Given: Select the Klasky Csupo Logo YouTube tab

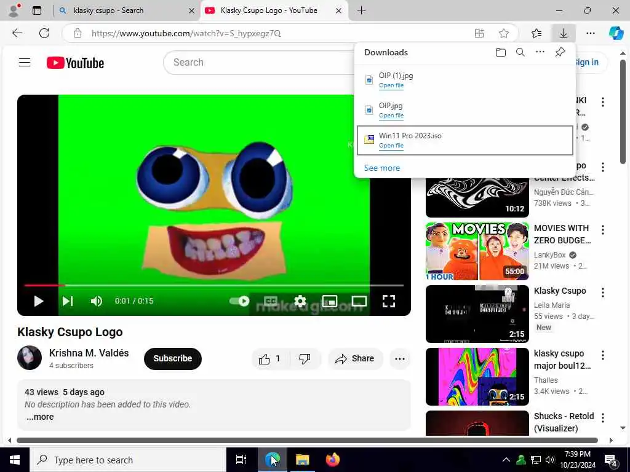Looking at the screenshot, I should pyautogui.click(x=273, y=10).
